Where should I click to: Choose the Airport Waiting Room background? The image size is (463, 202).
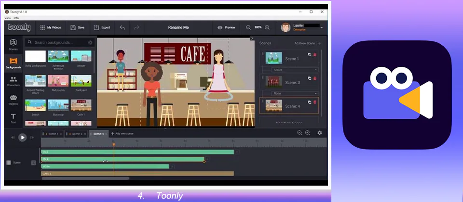(35, 81)
